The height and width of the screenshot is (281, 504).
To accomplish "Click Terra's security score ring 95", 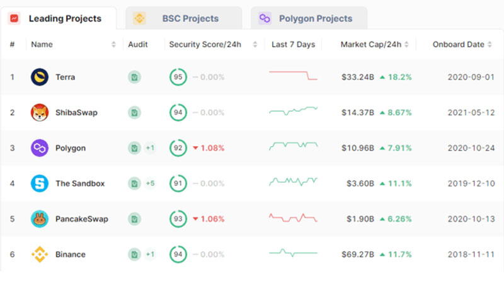I will pyautogui.click(x=178, y=77).
